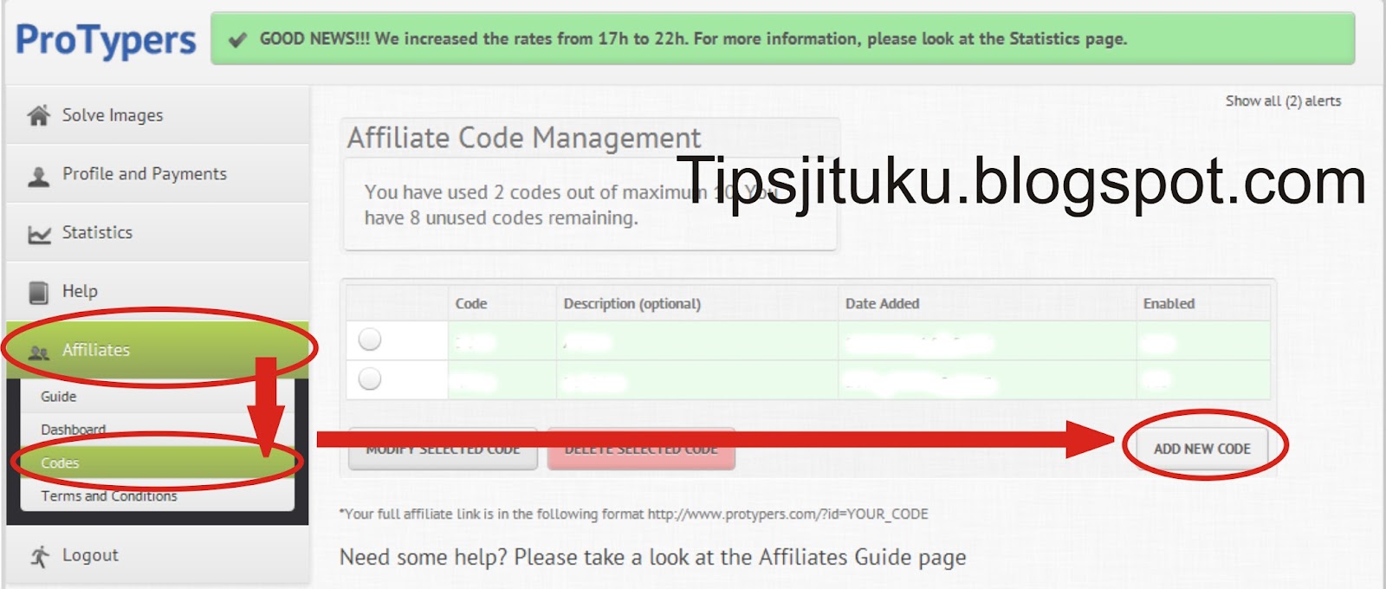Screen dimensions: 1386x589
Task: Click the green GOOD NEWS alert banner
Action: (783, 39)
